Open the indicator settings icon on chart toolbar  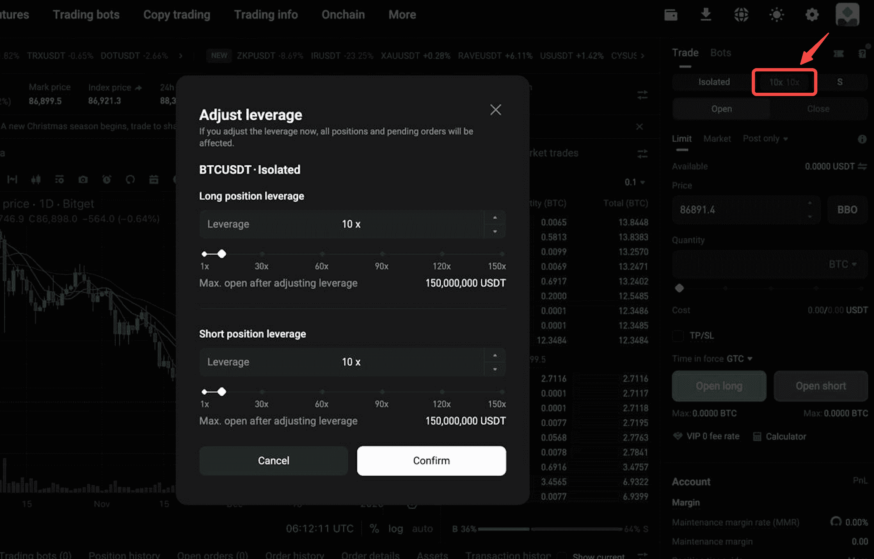pyautogui.click(x=59, y=179)
